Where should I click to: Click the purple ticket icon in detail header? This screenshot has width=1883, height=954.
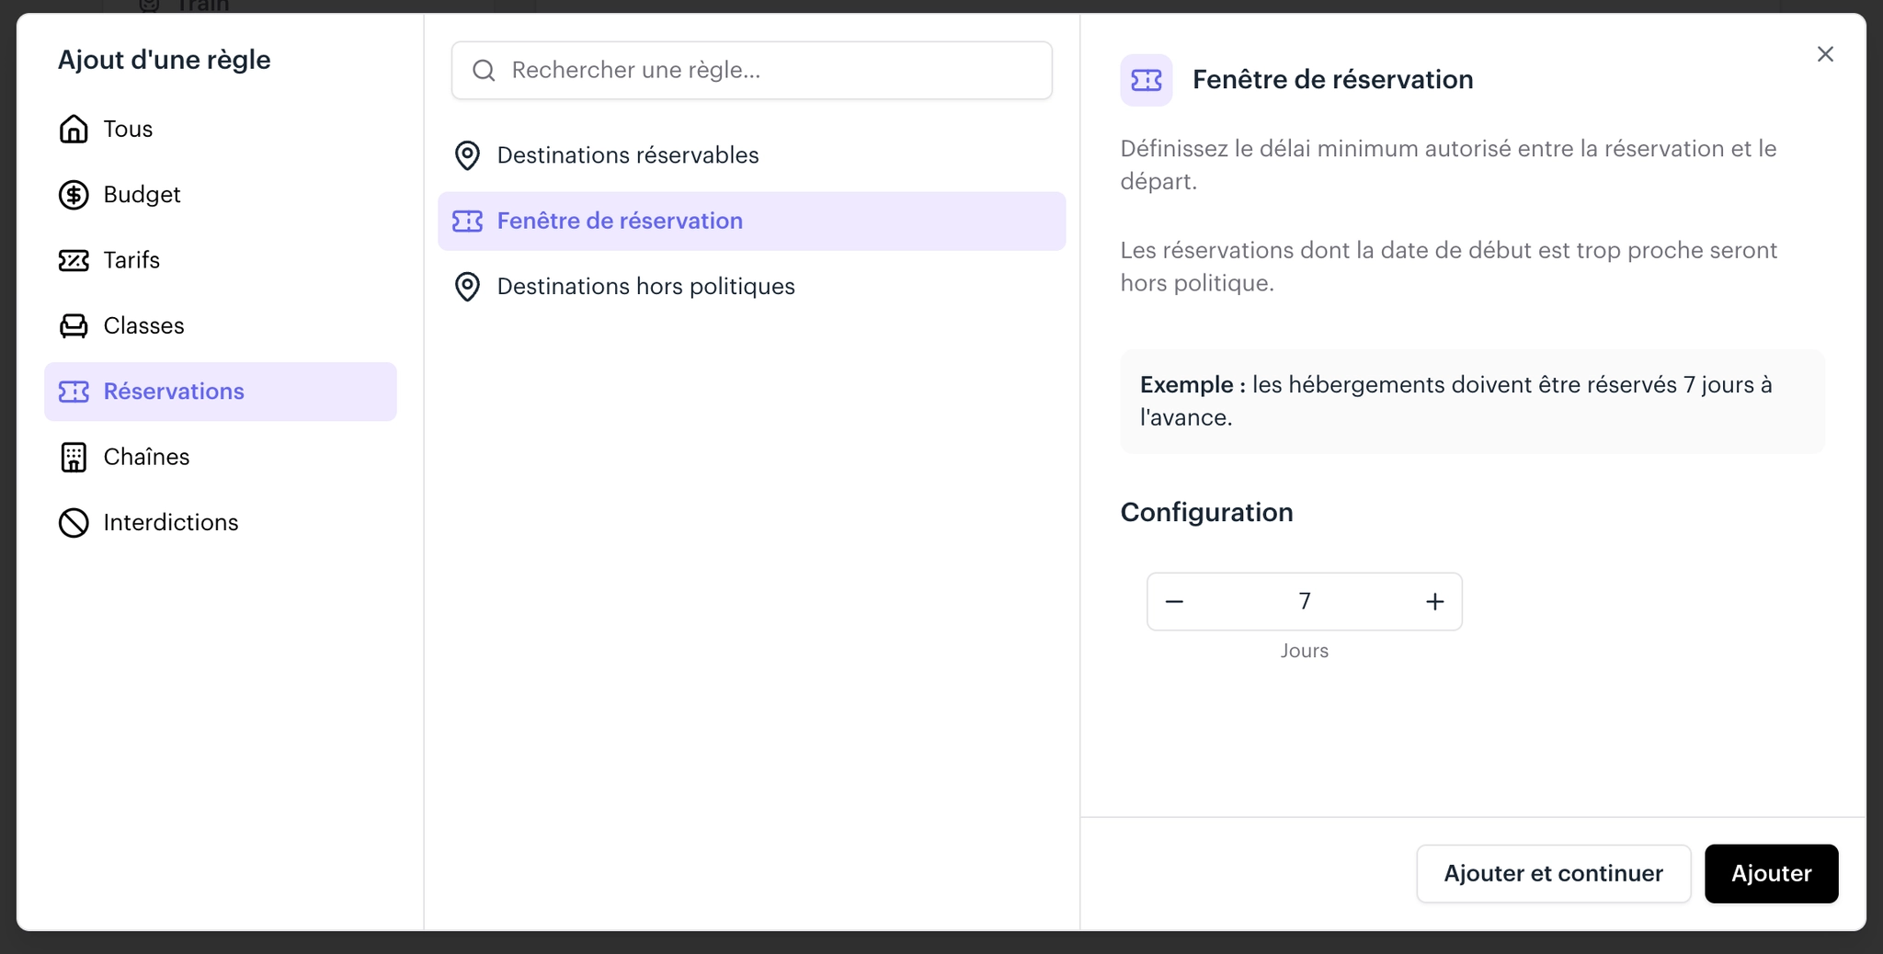tap(1146, 80)
